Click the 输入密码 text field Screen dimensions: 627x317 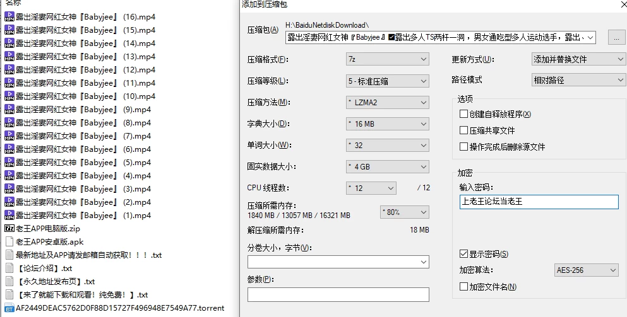539,202
